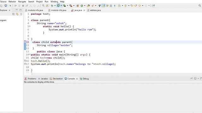This screenshot has width=202, height=113.
Task: Collapse the main method fold at line 14
Action: pyautogui.click(x=30, y=54)
